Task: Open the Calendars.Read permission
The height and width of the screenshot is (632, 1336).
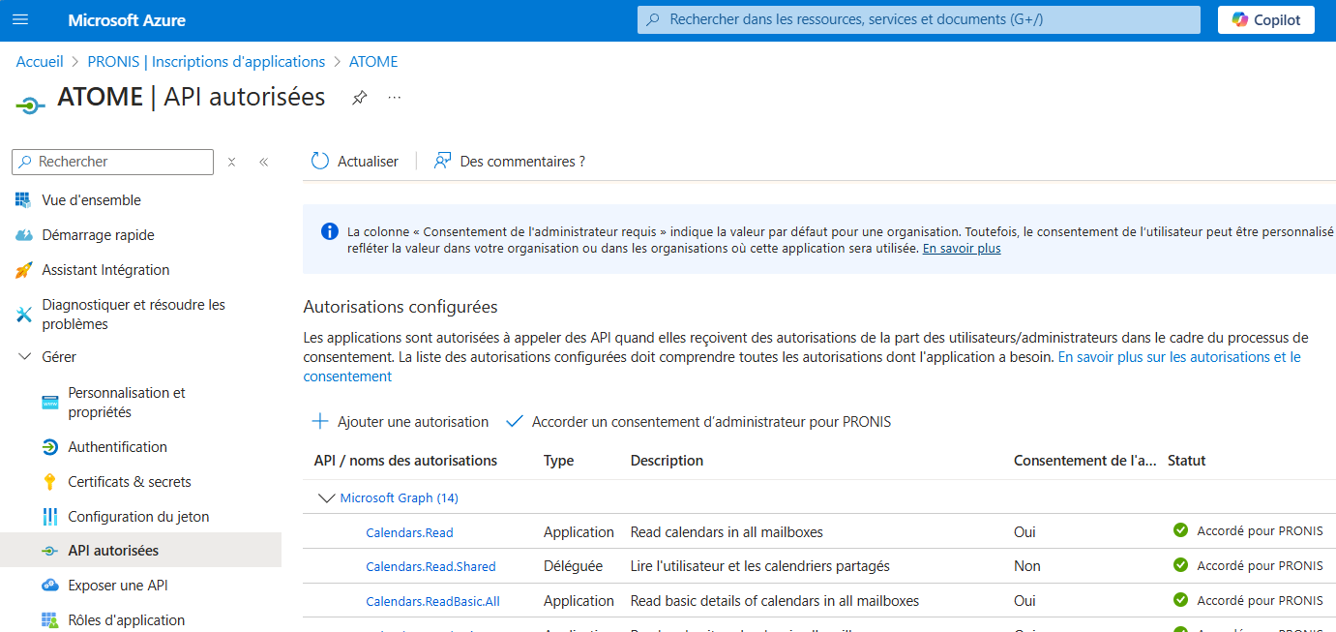Action: point(409,533)
